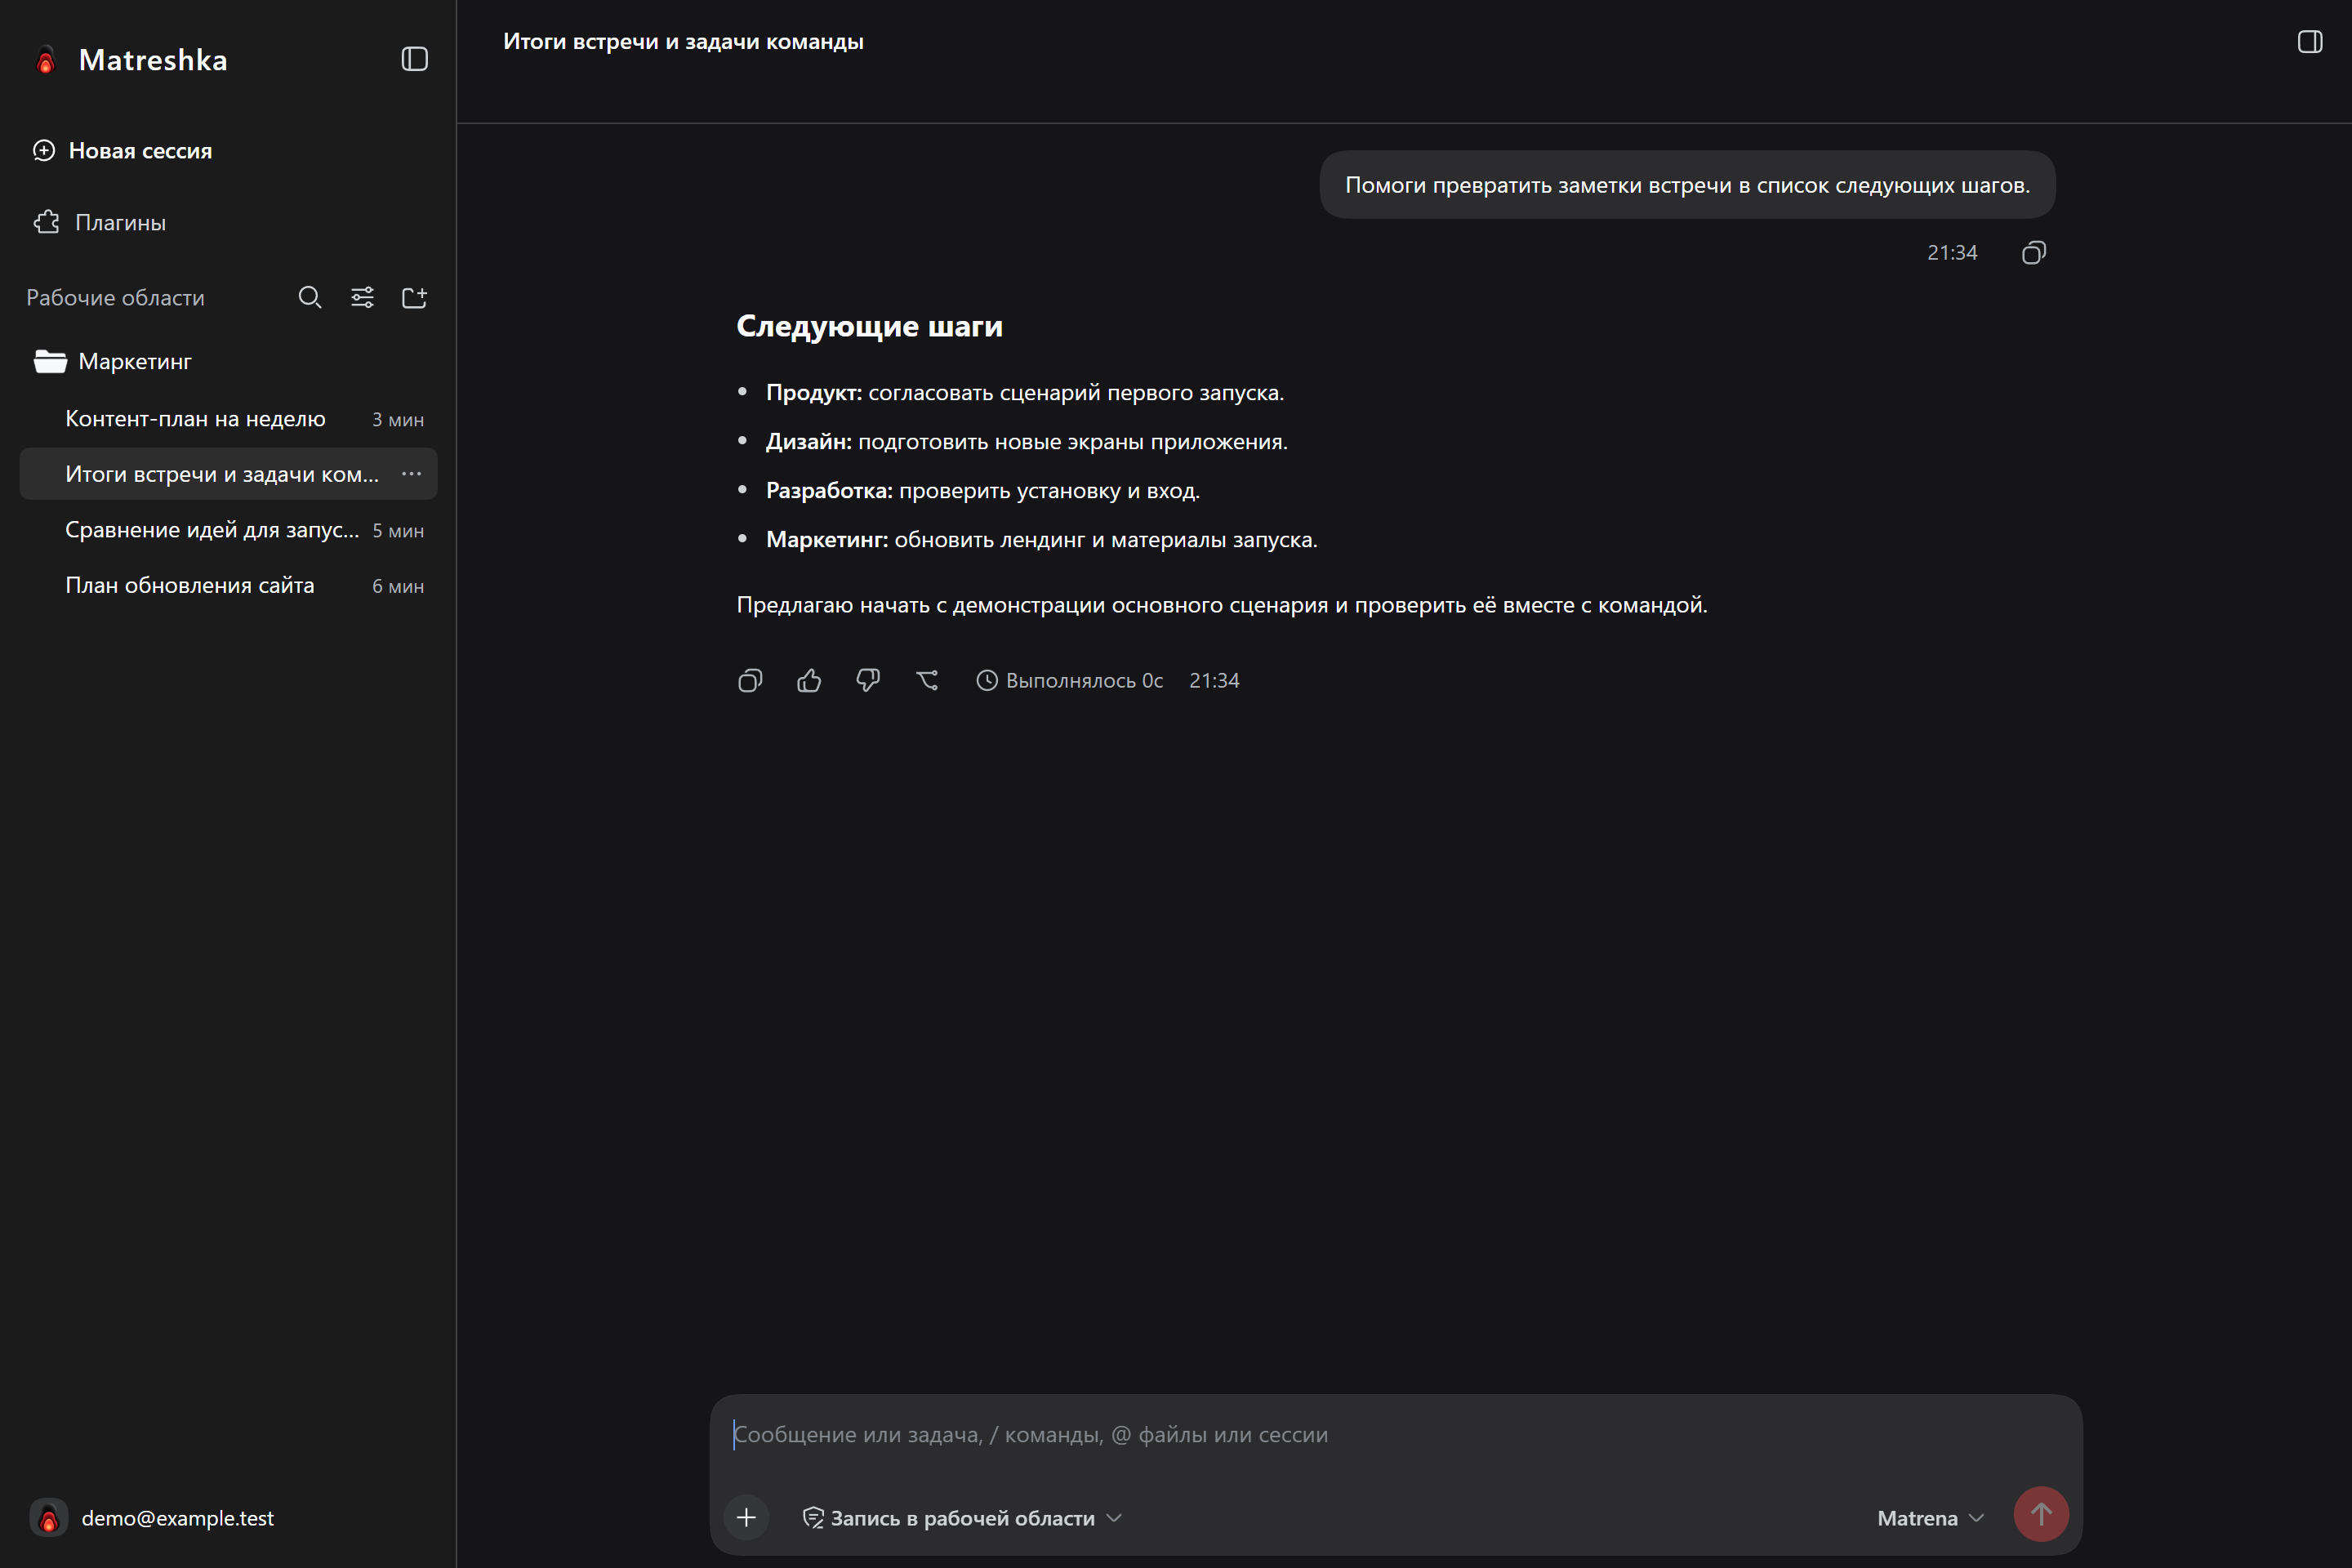Click the Рабочие области section label
The width and height of the screenshot is (2352, 1568).
[115, 298]
